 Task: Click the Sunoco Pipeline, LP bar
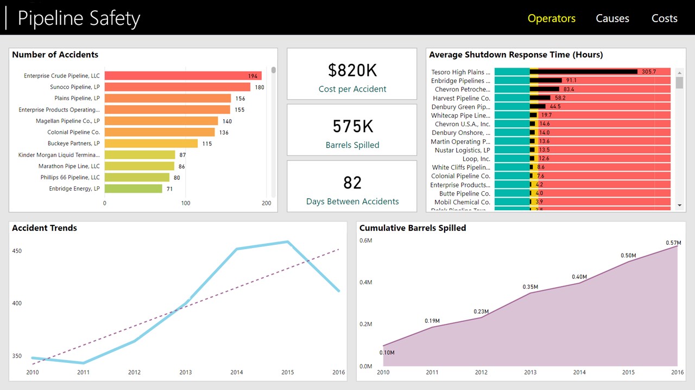tap(178, 87)
